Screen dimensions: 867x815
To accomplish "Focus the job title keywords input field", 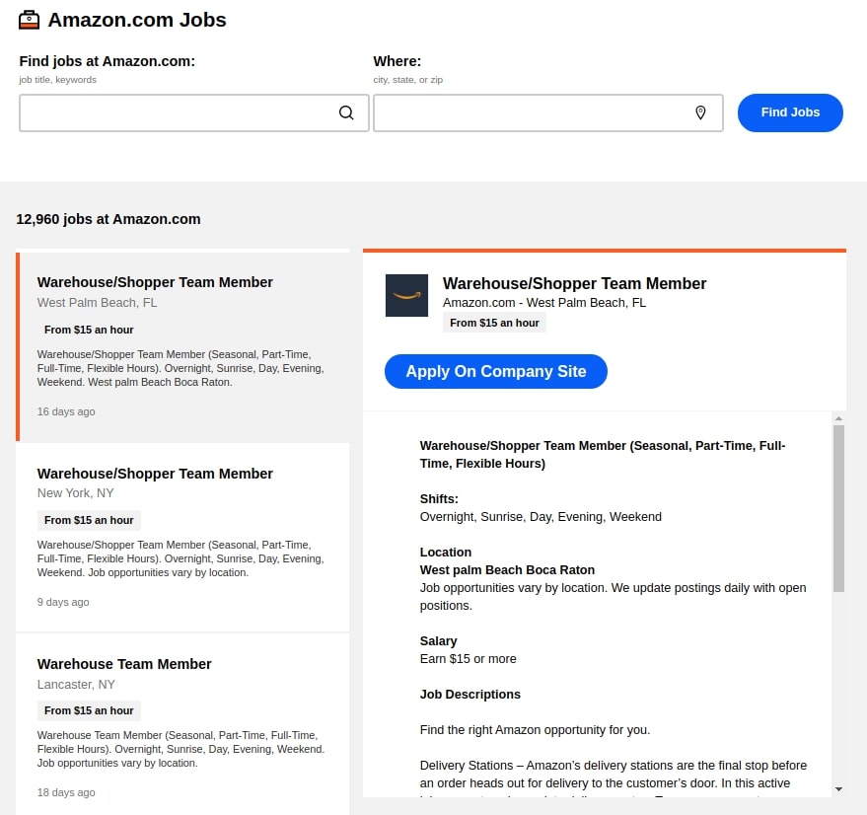I will (x=194, y=112).
